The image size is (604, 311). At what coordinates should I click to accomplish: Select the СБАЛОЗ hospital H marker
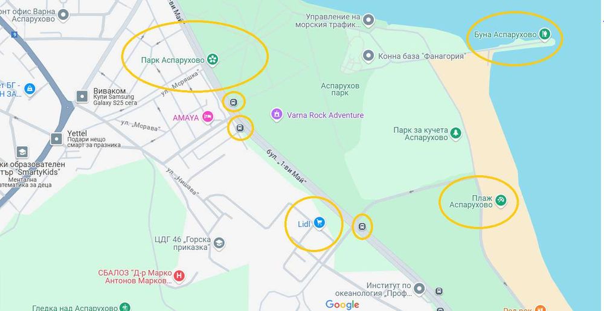coord(178,275)
